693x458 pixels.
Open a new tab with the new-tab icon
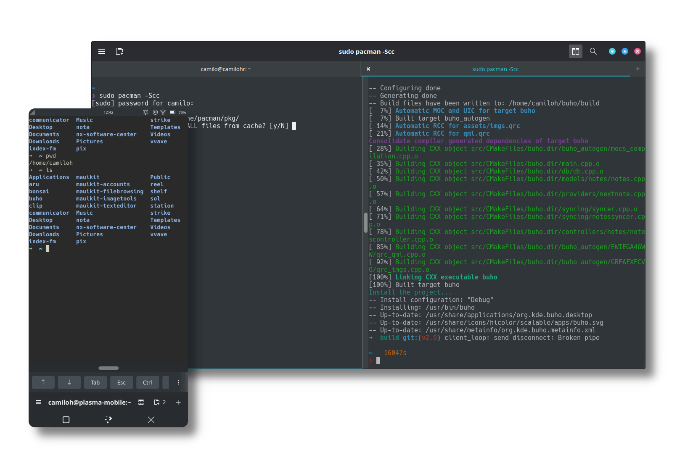point(119,51)
